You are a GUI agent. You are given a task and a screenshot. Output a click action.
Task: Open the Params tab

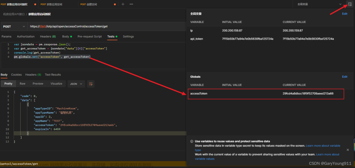coord(6,36)
